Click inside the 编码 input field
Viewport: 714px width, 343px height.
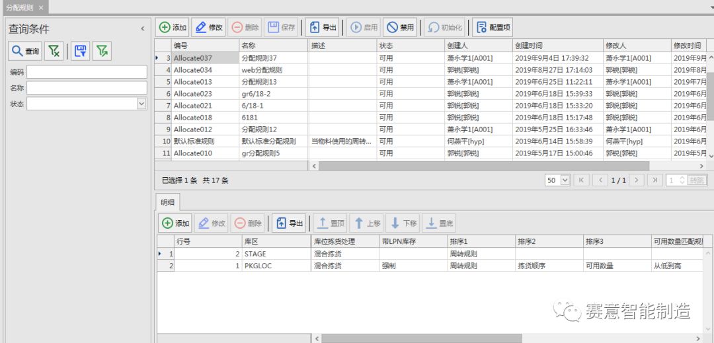pyautogui.click(x=87, y=72)
